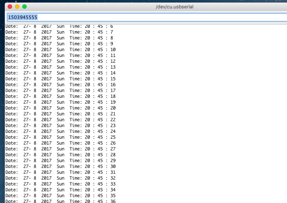Click the output line ending in 45 : 14

(61, 73)
